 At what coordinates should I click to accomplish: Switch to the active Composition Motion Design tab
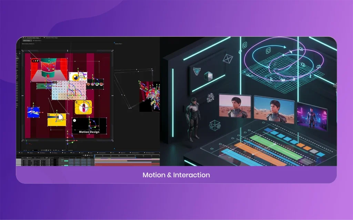coord(32,38)
